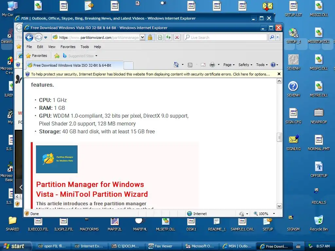
Task: Click the Internet security zone status
Action: tap(197, 214)
